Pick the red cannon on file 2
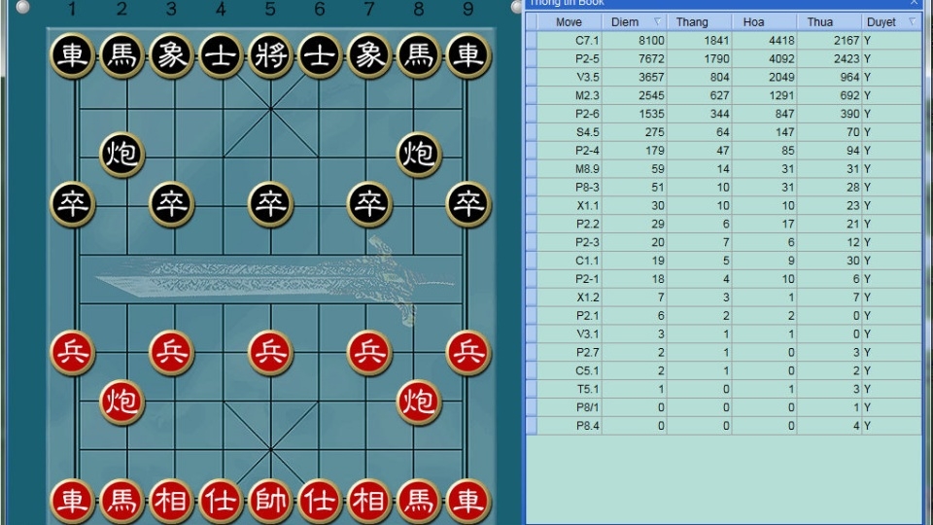This screenshot has width=933, height=525. pos(122,402)
